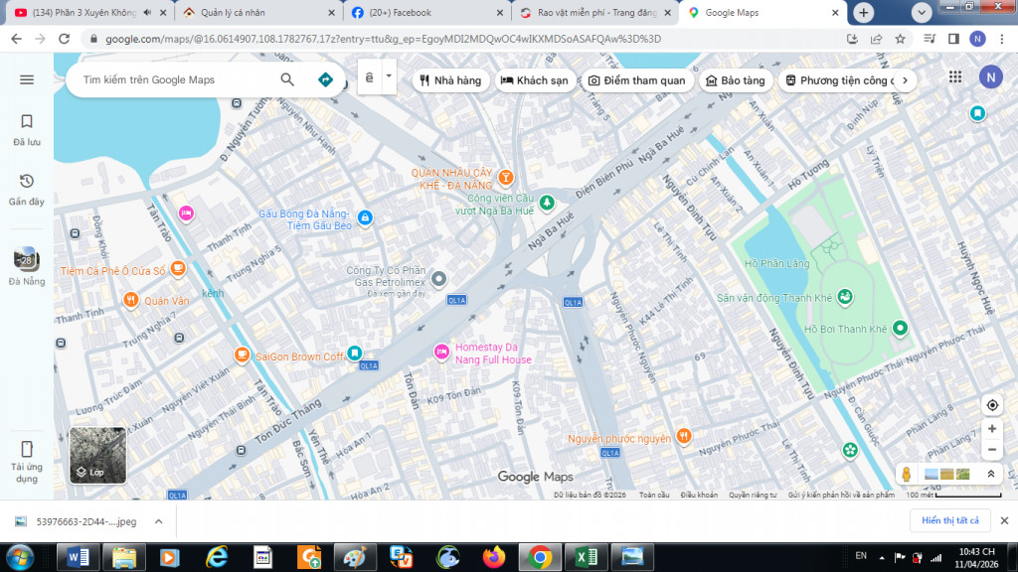
Task: Click the search magnifier in Maps
Action: (x=287, y=79)
